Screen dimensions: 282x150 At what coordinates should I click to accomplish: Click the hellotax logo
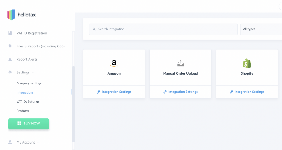click(21, 15)
